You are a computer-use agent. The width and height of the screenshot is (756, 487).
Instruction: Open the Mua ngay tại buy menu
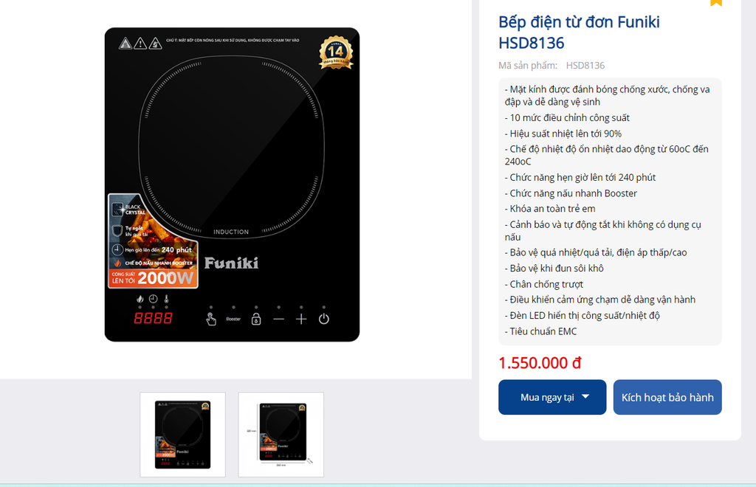[x=552, y=397]
